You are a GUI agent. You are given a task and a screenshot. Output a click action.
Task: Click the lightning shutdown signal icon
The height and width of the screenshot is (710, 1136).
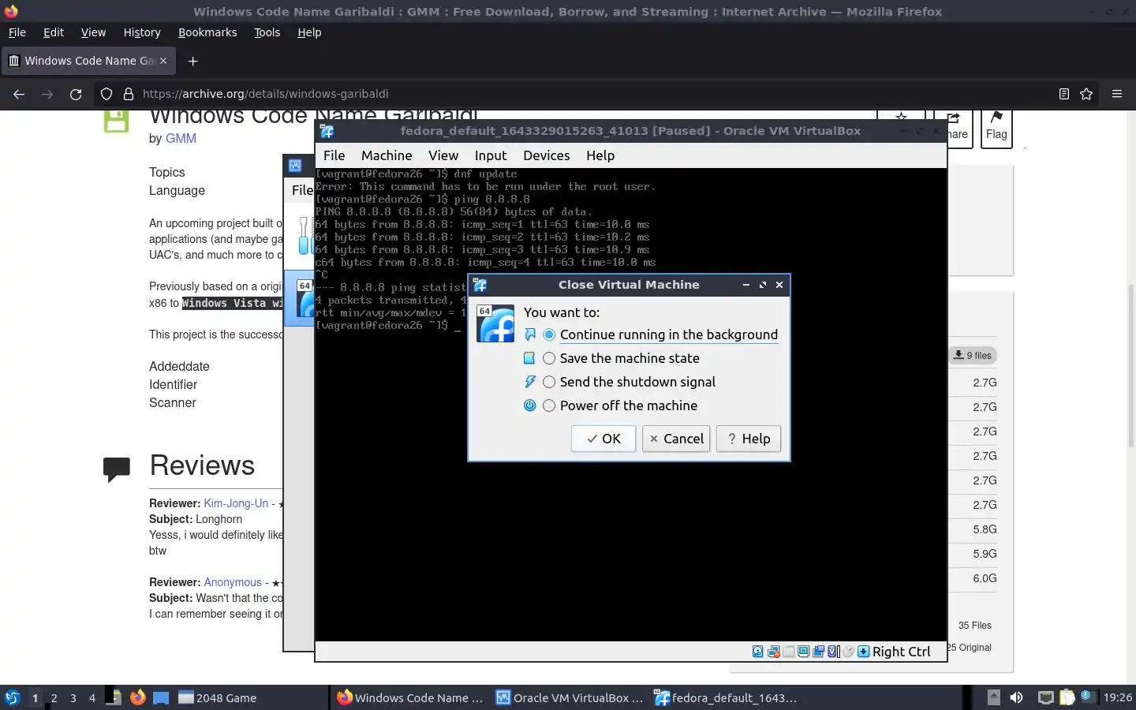point(529,382)
